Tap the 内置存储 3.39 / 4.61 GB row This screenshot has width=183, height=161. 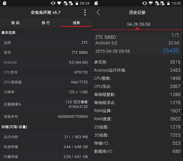[46, 156]
